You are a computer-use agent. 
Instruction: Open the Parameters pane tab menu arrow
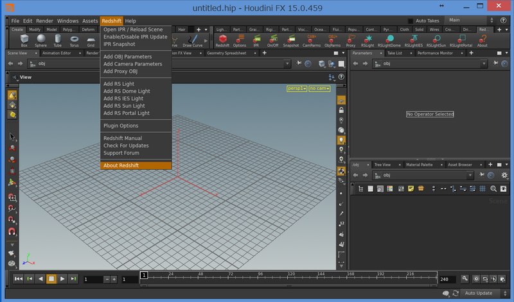pos(507,53)
